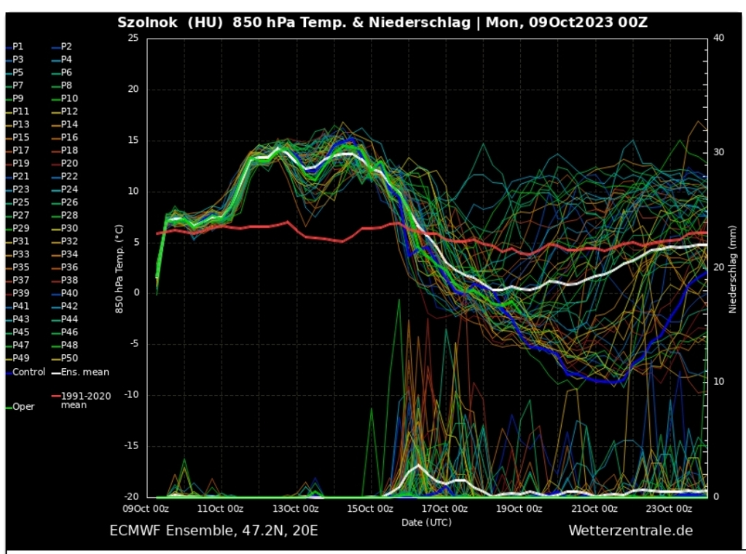Click the ECMWF Ensemble, 47.2N, 20E caption
The height and width of the screenshot is (554, 746).
pos(213,530)
